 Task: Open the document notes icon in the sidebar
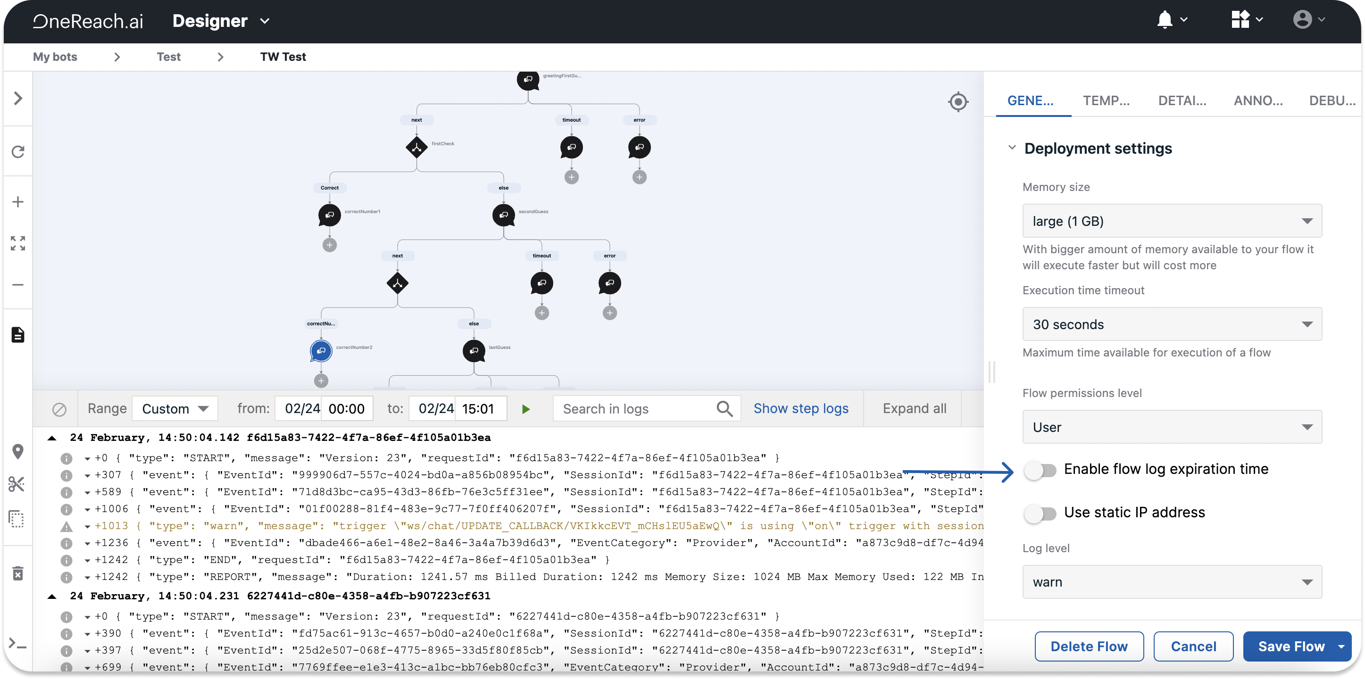pos(18,335)
